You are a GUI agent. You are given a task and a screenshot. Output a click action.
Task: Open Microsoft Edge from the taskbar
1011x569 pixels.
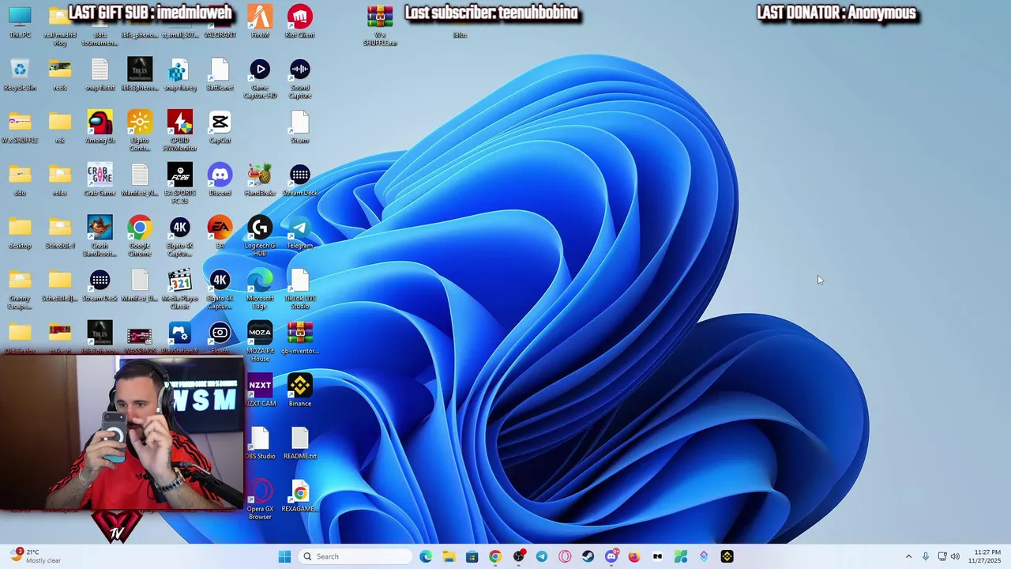(426, 556)
